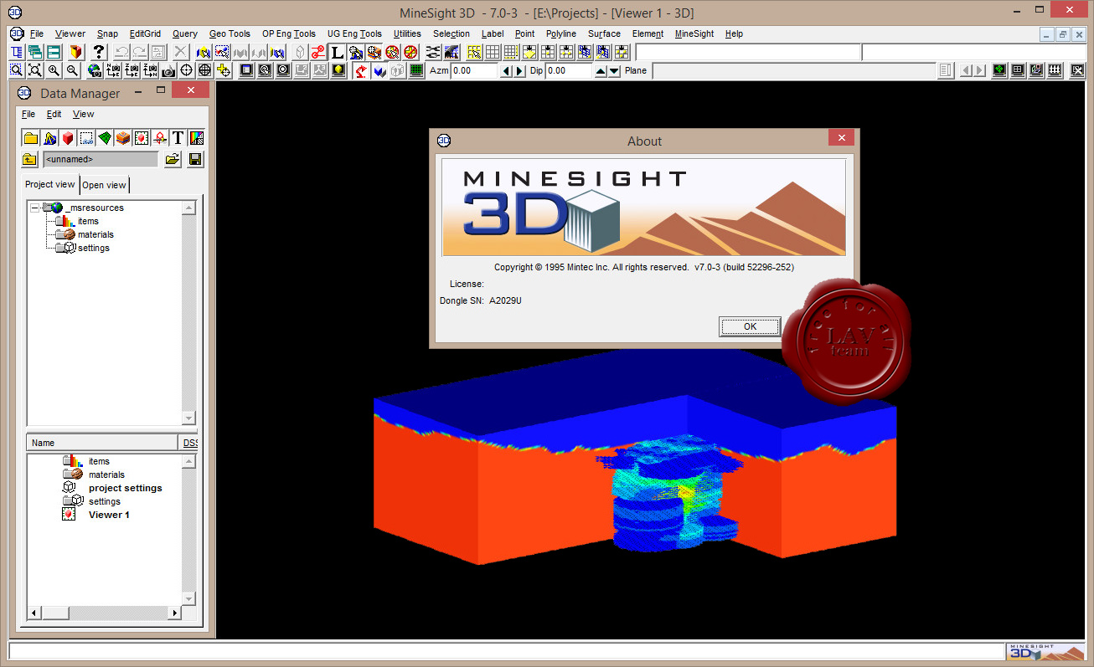Viewport: 1094px width, 667px height.
Task: Click the bold L label toolbar icon
Action: (x=337, y=52)
